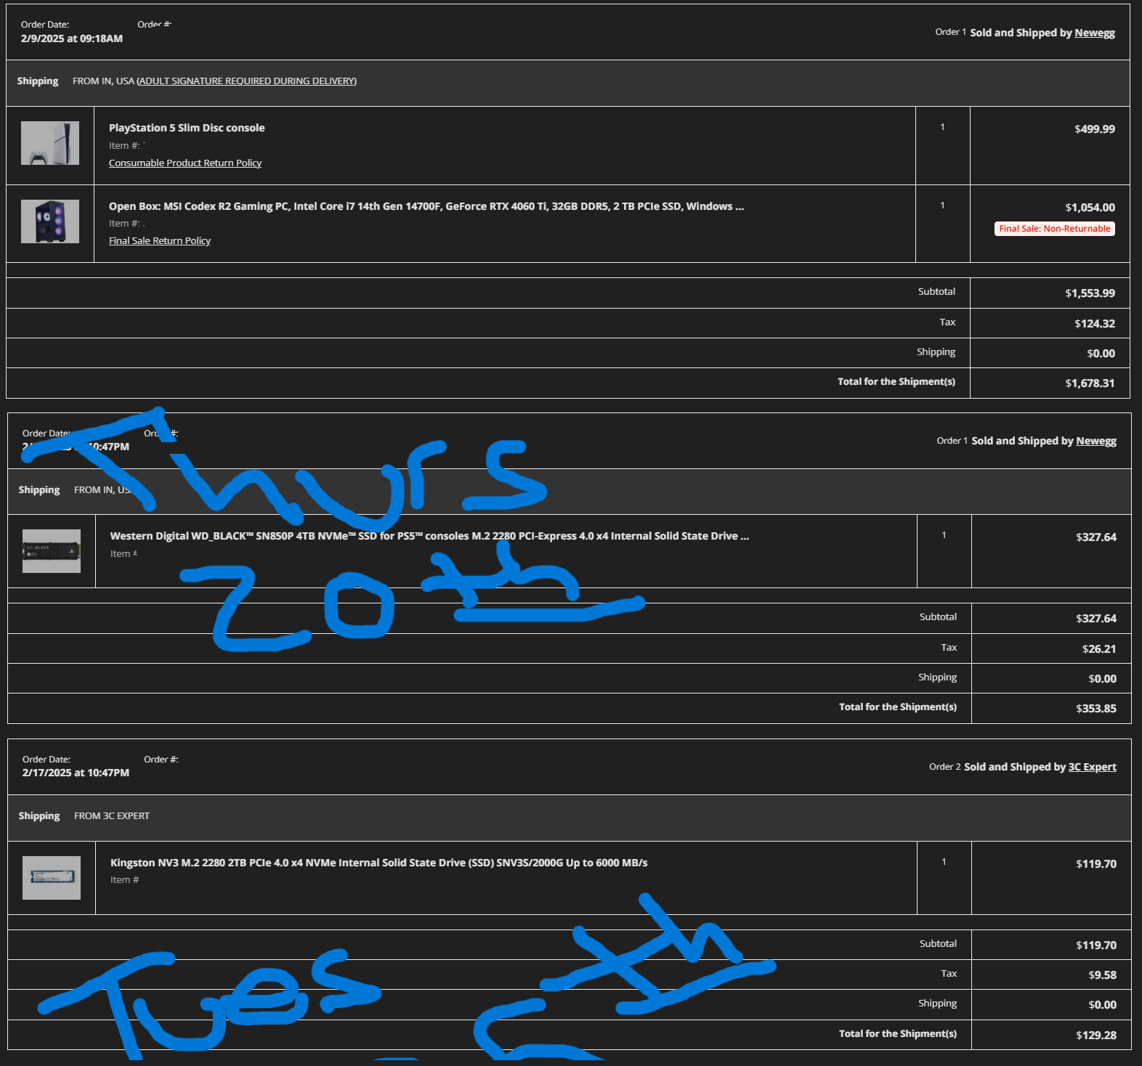This screenshot has height=1066, width=1142.
Task: Click the Final Sale: Non-Returnable badge
Action: point(1055,229)
